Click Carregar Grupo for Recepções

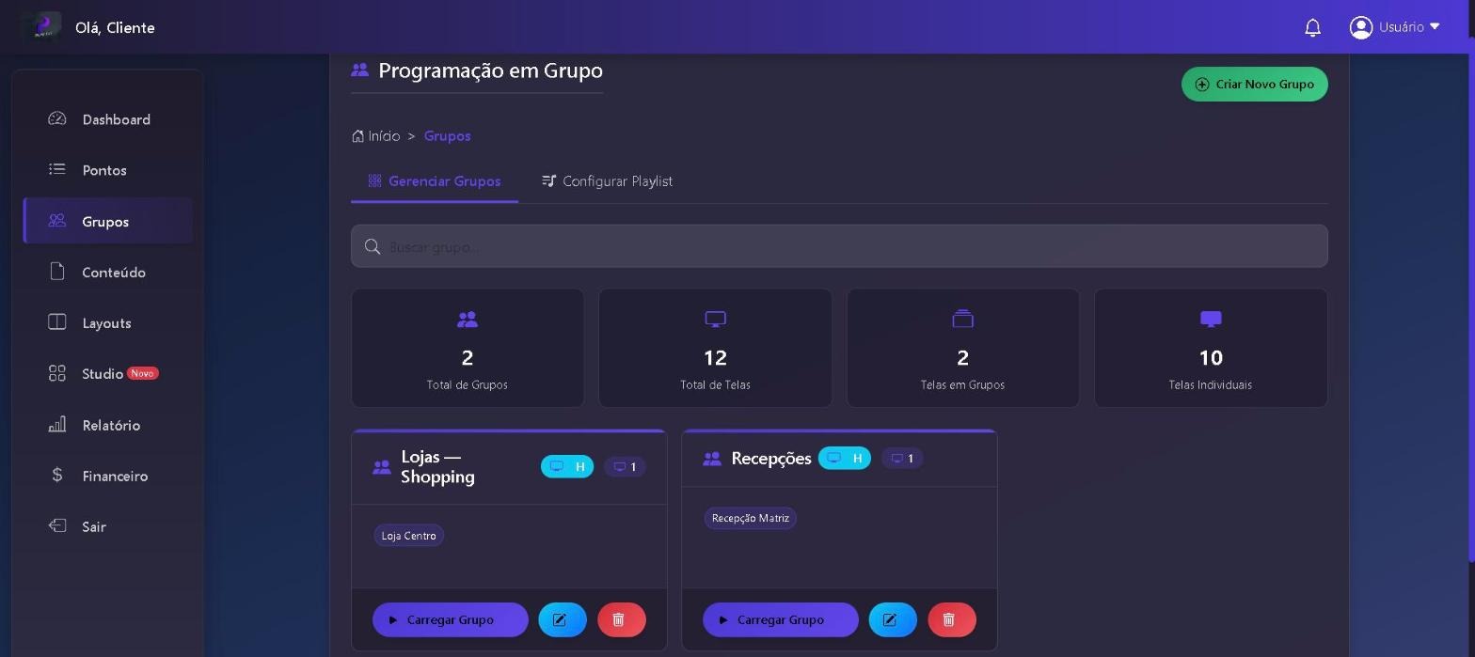781,619
